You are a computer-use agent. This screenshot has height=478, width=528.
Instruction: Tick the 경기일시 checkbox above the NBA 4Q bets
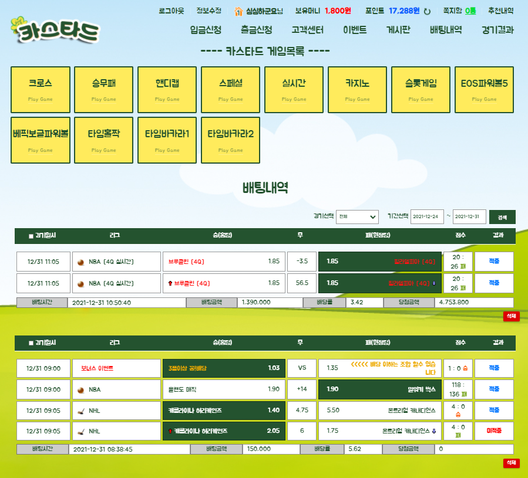click(31, 236)
